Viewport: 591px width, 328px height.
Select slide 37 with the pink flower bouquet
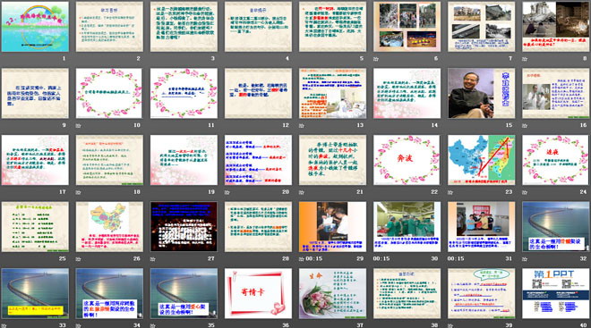pyautogui.click(x=332, y=293)
